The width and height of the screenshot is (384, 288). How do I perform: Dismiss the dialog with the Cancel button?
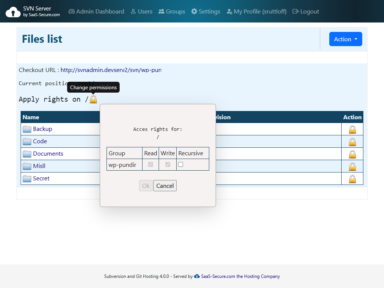(x=165, y=185)
